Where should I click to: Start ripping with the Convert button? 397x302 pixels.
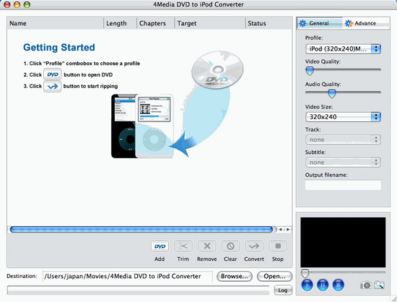(254, 246)
